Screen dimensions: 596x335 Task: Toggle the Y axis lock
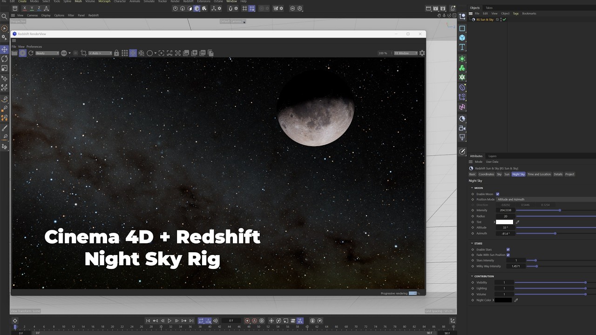click(32, 8)
